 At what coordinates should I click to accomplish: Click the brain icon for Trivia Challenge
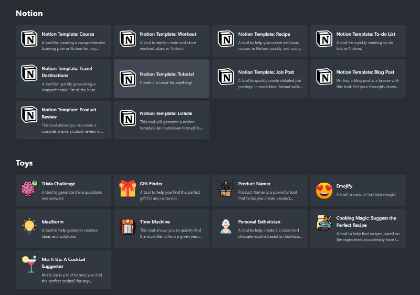coord(29,190)
